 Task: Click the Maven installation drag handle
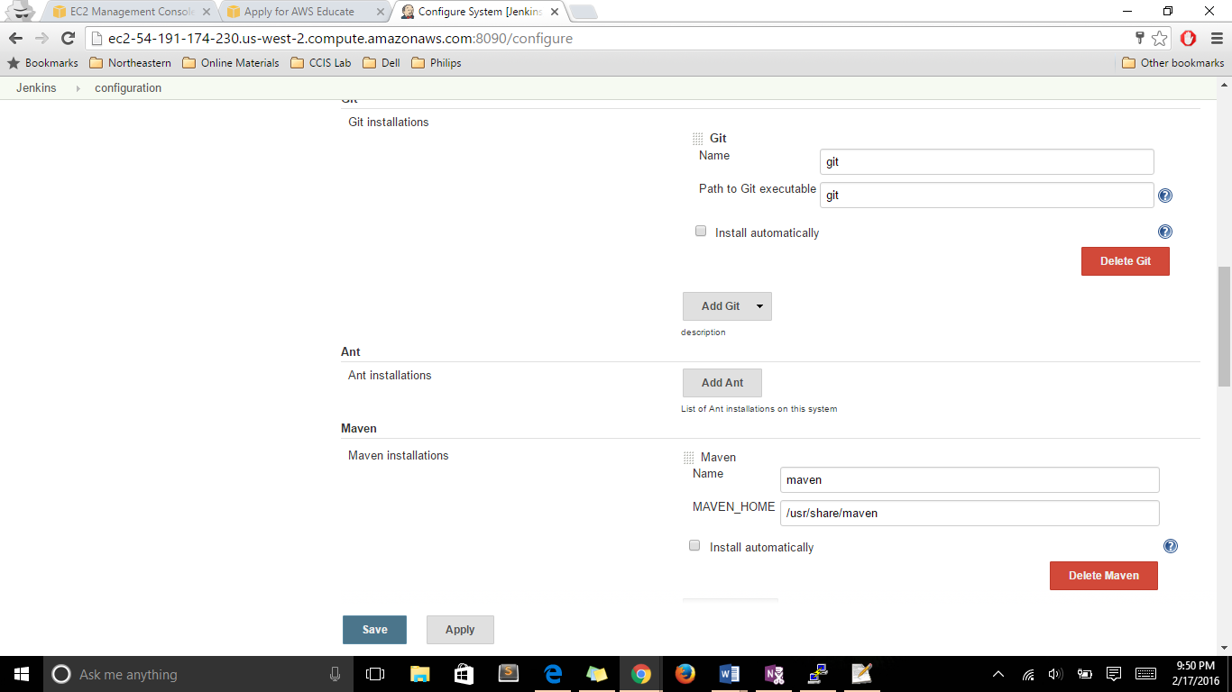tap(689, 458)
